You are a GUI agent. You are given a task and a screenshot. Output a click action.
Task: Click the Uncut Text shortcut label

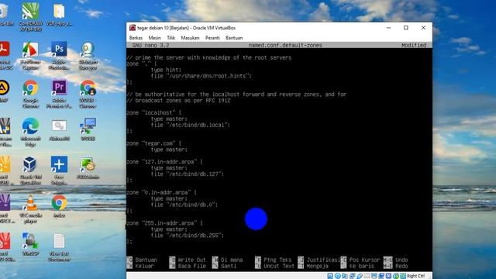(x=279, y=266)
